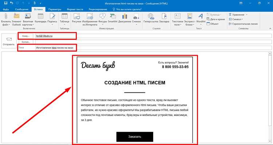This screenshot has height=145, width=273.
Task: Expand the Signature (Подпись) dropdown
Action: tap(52, 25)
